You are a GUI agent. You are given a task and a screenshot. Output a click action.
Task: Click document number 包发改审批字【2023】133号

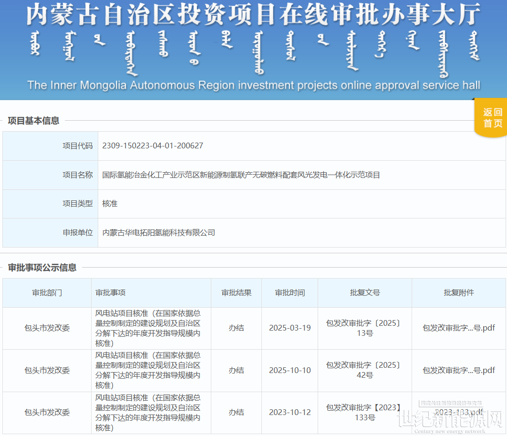(x=365, y=412)
